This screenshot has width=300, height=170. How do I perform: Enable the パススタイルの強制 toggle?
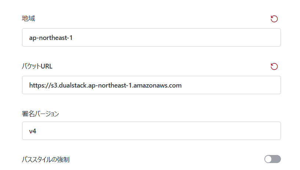[x=272, y=159]
